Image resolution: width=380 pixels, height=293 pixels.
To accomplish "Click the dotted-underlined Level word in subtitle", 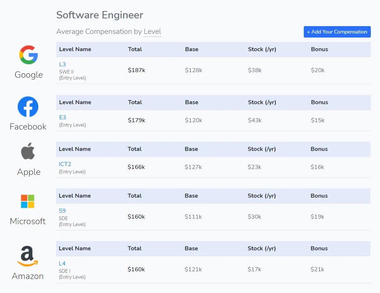I will 152,32.
